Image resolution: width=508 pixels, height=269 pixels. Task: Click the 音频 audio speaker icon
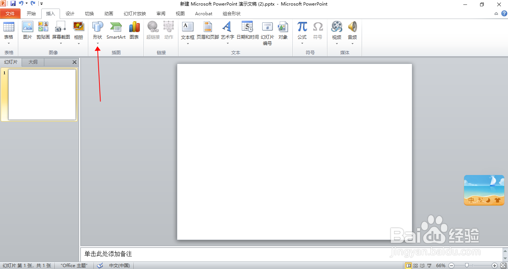(x=352, y=27)
